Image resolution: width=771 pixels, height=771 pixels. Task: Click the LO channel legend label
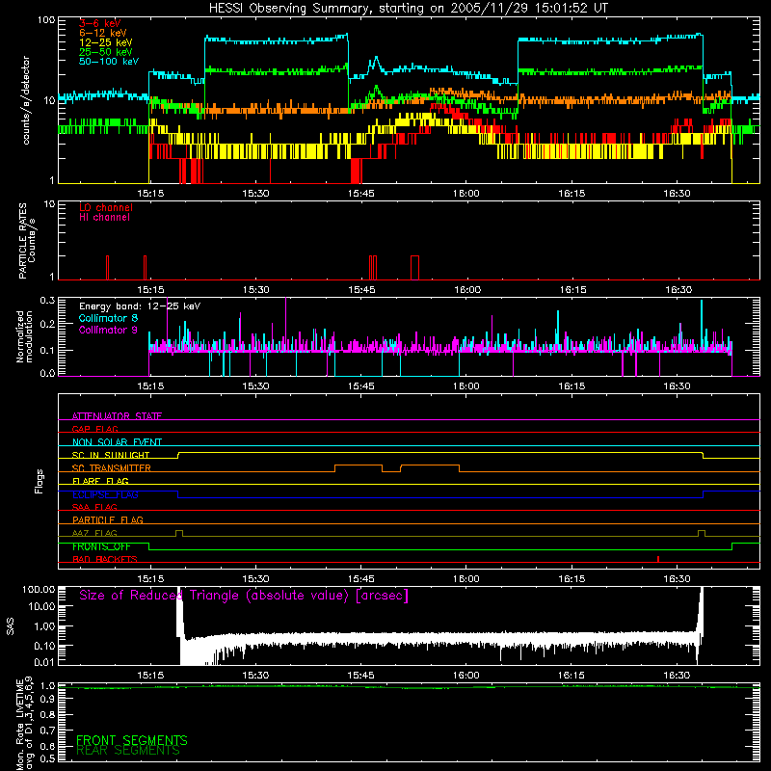click(106, 207)
